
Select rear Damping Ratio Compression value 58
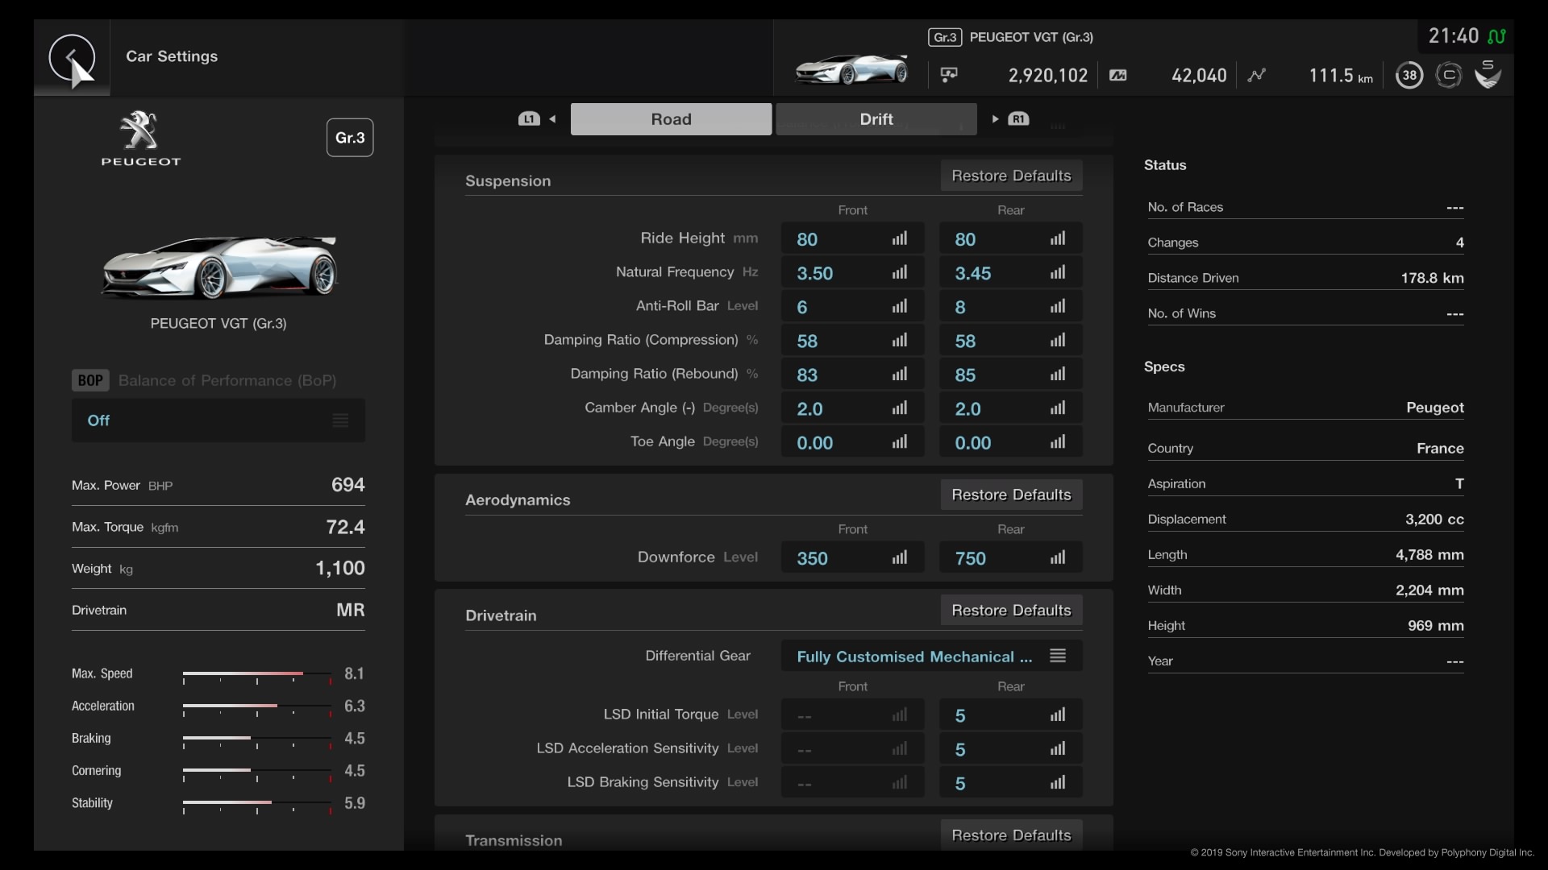click(x=1010, y=340)
